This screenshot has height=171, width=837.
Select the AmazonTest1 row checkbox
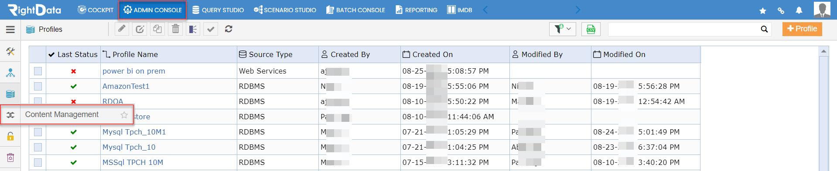38,86
